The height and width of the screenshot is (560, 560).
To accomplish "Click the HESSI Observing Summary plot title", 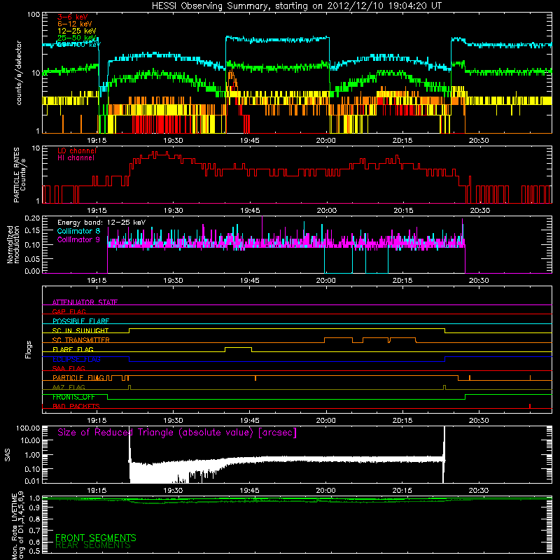I will click(x=297, y=6).
